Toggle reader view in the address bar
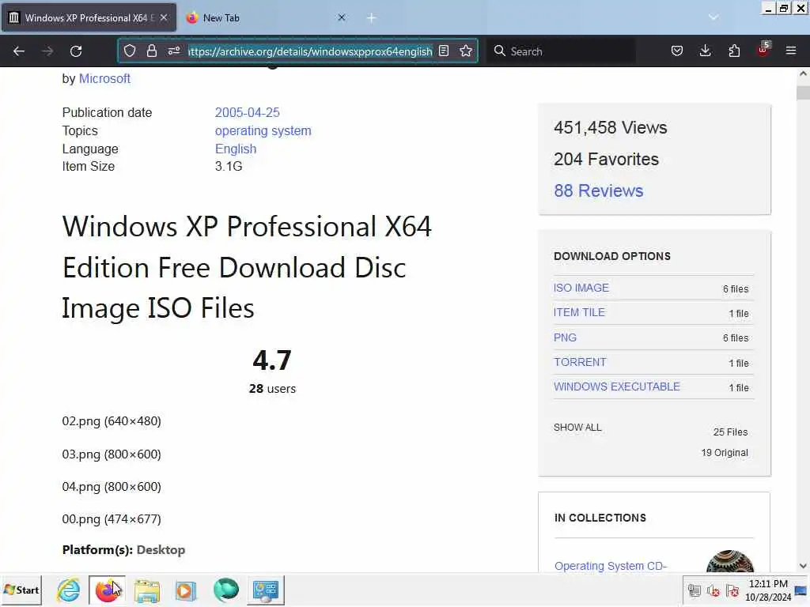 click(444, 51)
